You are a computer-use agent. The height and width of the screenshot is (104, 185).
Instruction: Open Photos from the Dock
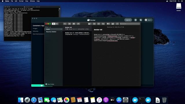coord(66,100)
